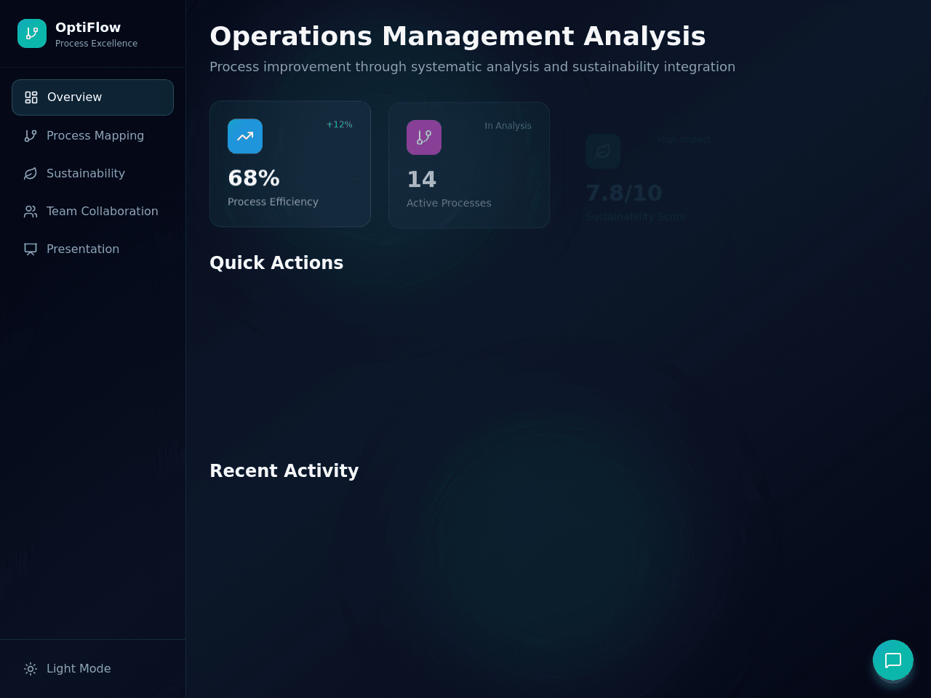The image size is (931, 698).
Task: Click the Operations Management Analysis title
Action: pos(457,36)
